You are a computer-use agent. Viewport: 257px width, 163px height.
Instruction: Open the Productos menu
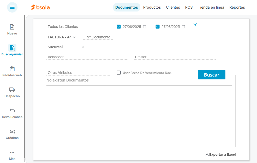(x=152, y=7)
